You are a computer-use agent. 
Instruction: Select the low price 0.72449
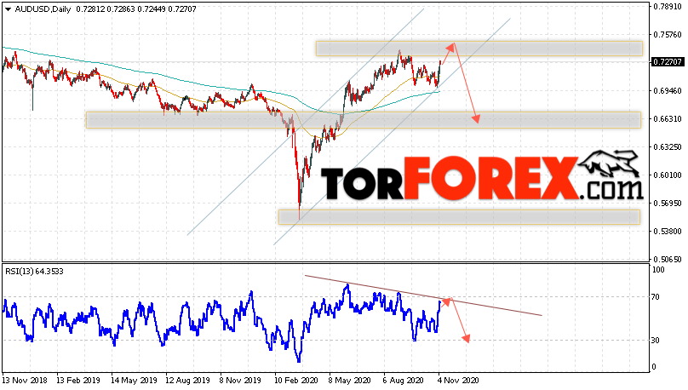point(151,9)
